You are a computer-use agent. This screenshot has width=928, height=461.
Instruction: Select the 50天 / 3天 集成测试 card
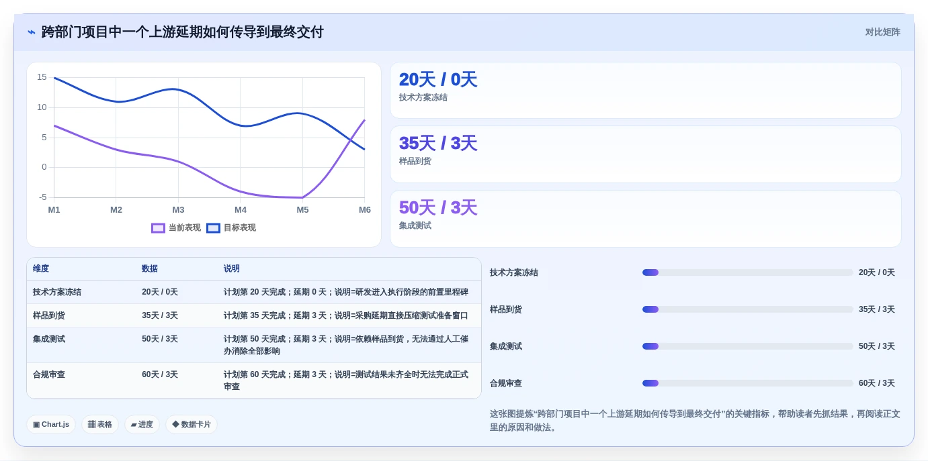(645, 219)
